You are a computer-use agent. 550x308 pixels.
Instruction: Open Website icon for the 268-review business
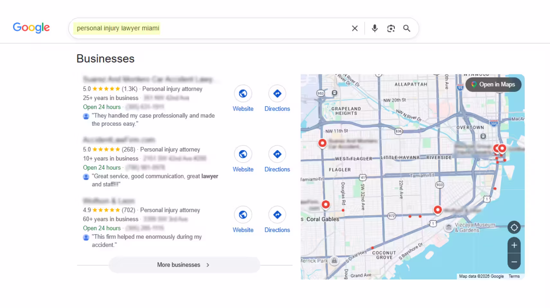point(243,154)
